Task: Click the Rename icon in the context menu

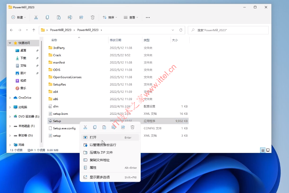Action: 113,127
